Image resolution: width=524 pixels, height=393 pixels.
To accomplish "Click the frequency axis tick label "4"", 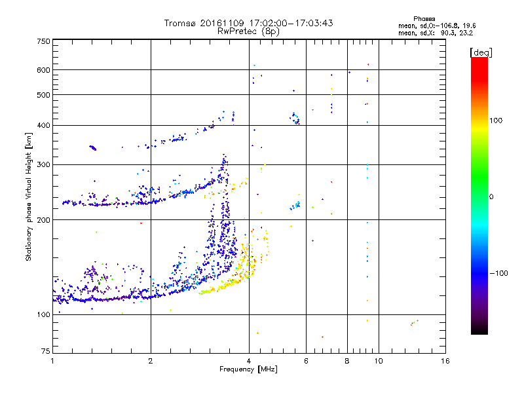I will click(x=249, y=361).
